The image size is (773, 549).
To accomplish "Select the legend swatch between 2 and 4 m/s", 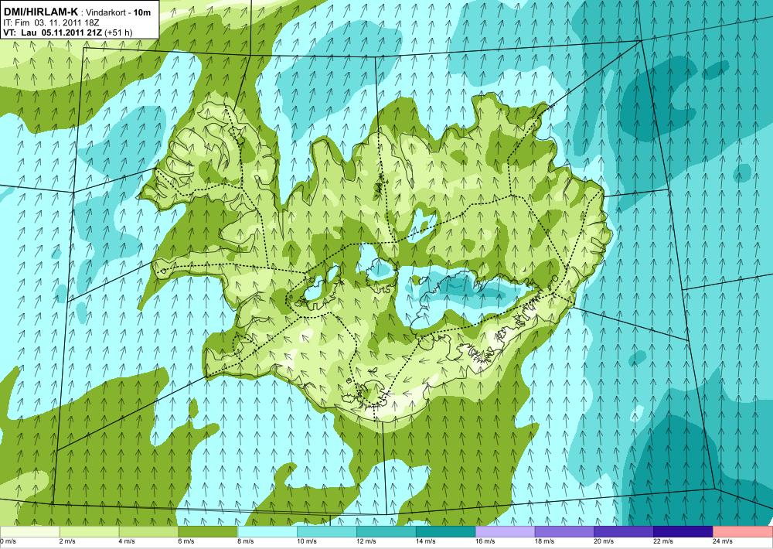I will 89,532.
